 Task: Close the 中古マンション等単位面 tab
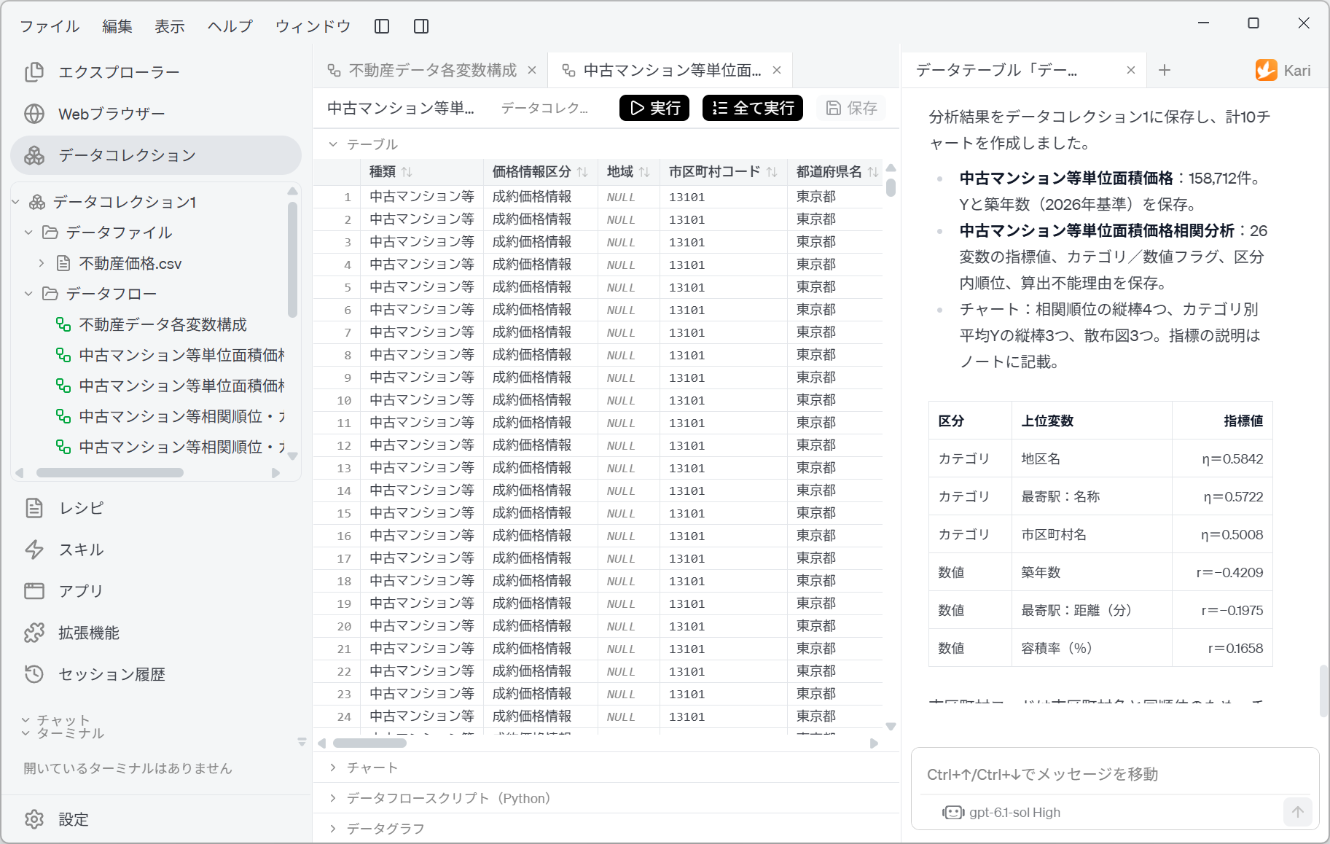pos(777,70)
